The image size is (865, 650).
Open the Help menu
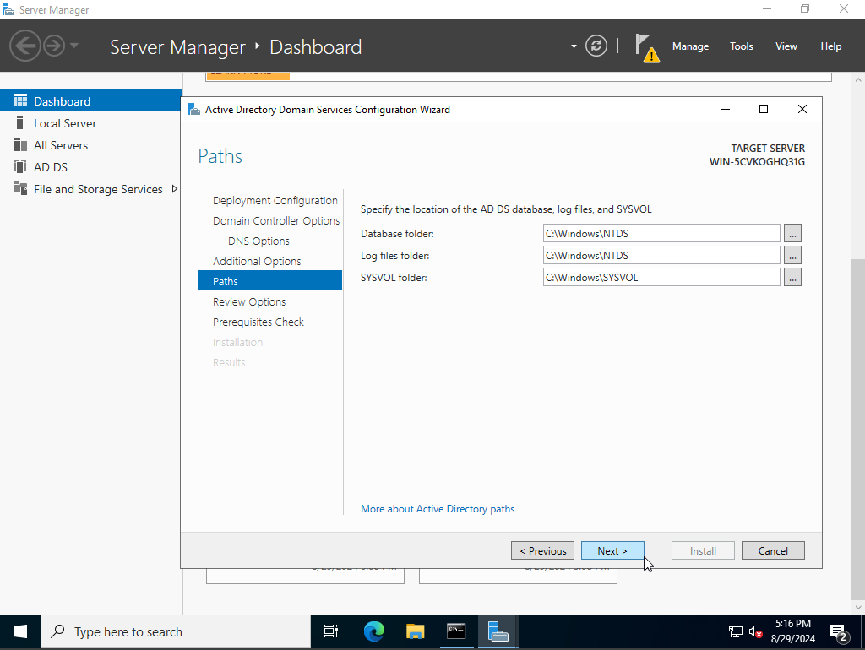[831, 46]
